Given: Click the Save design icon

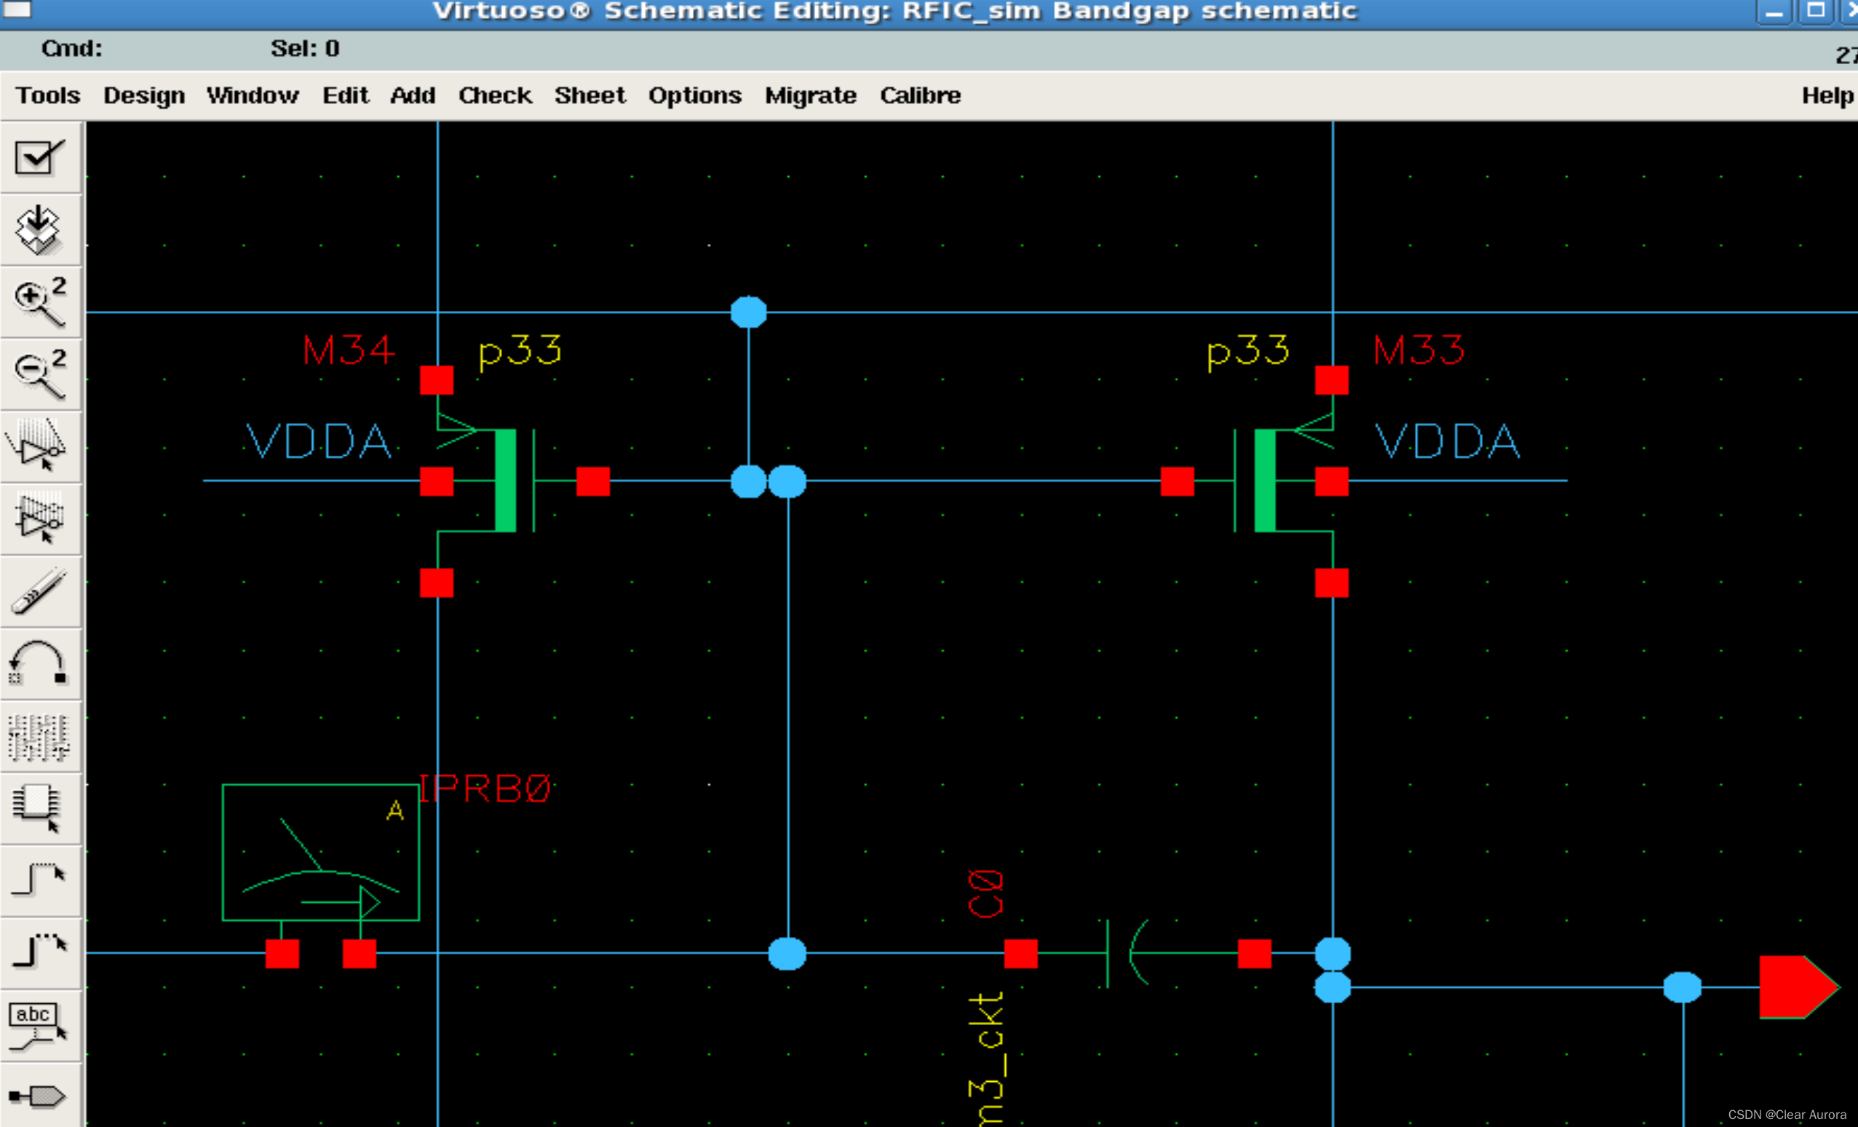Looking at the screenshot, I should pos(39,229).
